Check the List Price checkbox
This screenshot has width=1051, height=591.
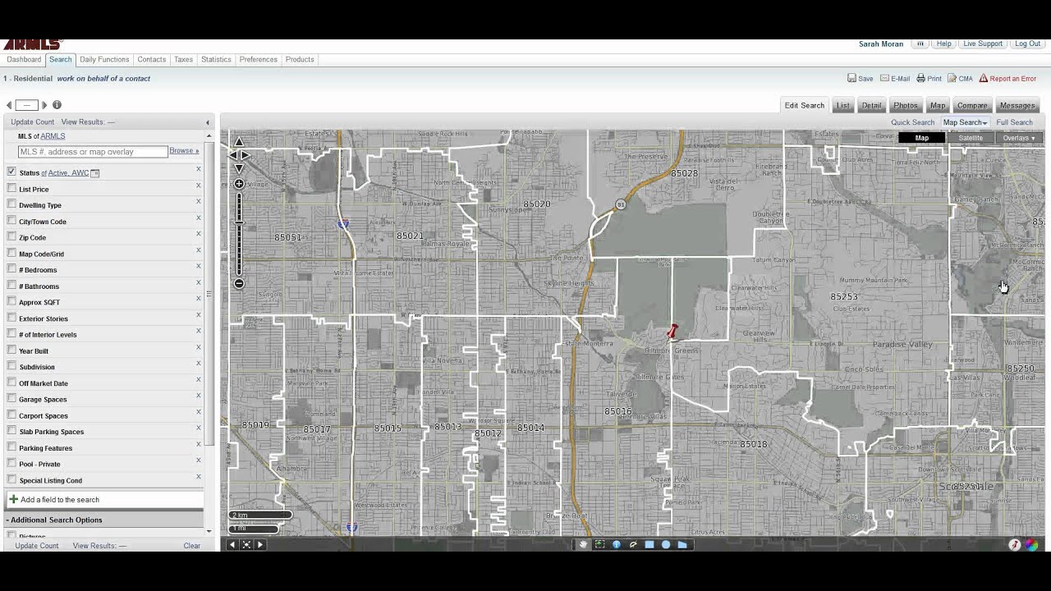11,188
